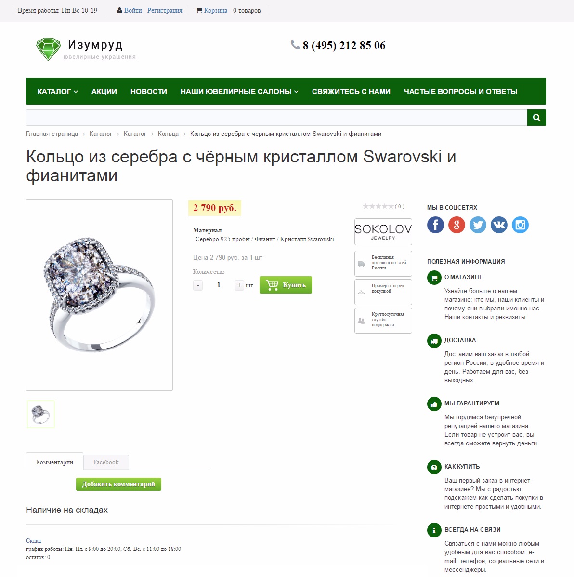
Task: Click the search magnifier button
Action: tap(536, 118)
